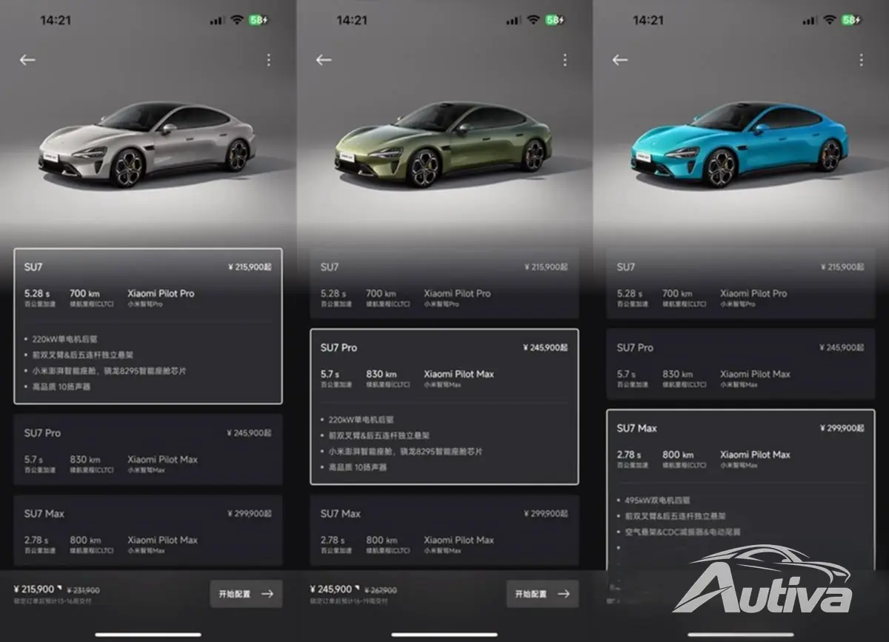Tap the cellular signal bars on green car screen
The height and width of the screenshot is (642, 889).
[x=513, y=20]
